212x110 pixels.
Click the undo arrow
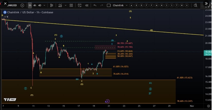pyautogui.click(x=95, y=5)
